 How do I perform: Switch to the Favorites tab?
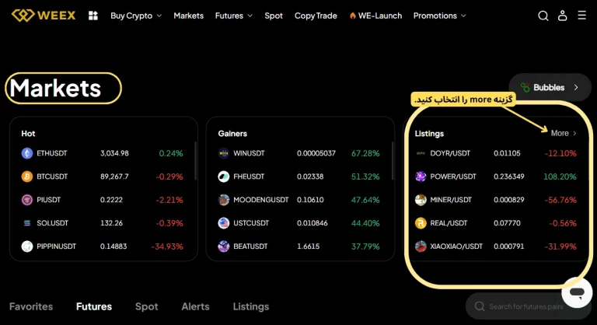pos(31,306)
